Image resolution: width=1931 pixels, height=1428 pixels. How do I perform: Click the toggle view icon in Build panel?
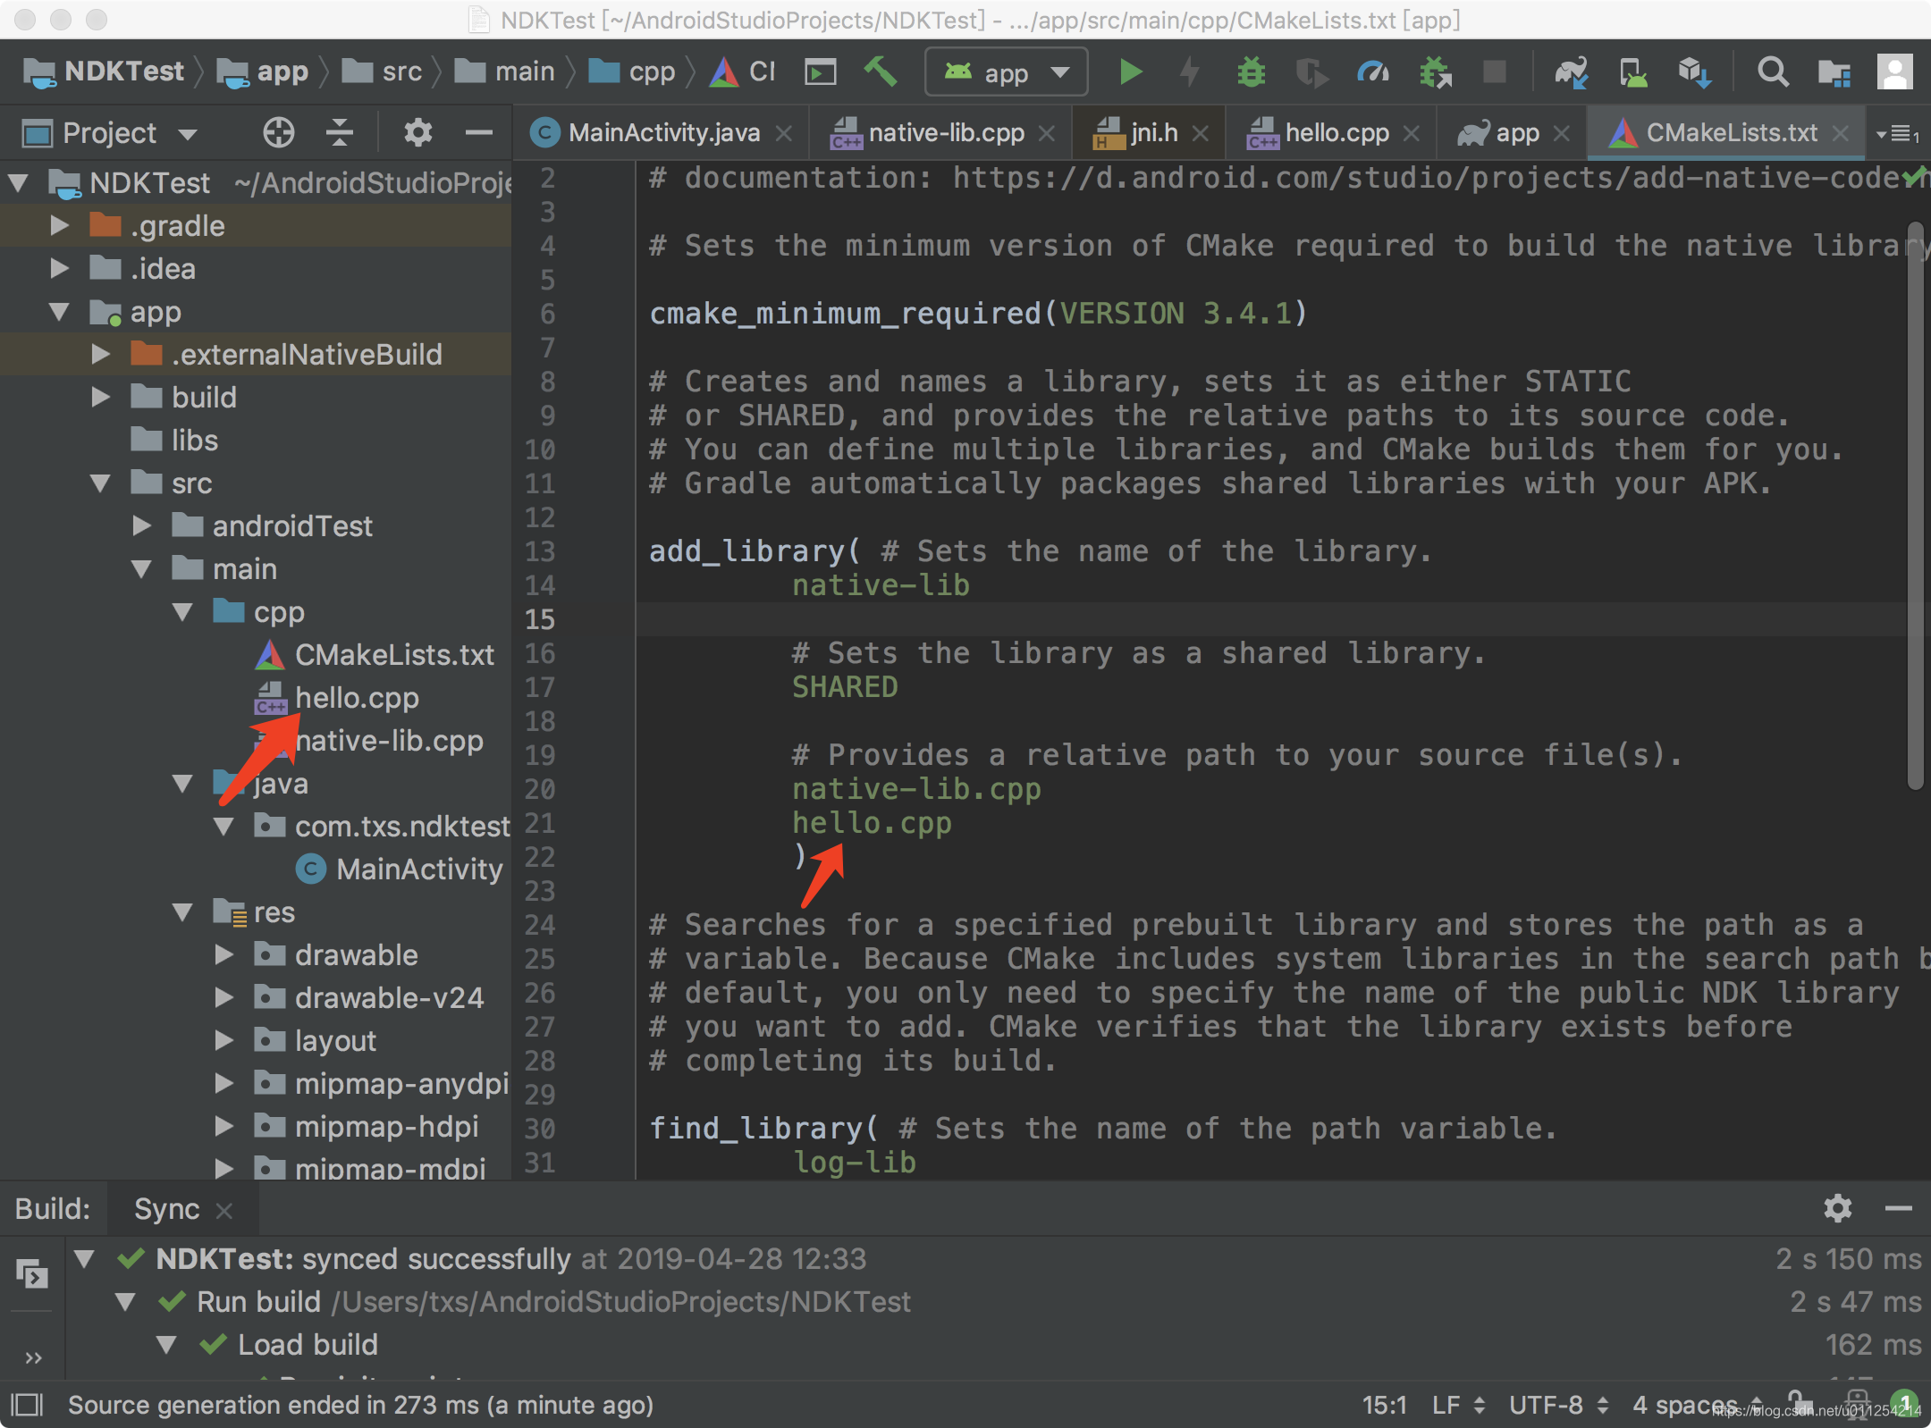pos(31,1273)
